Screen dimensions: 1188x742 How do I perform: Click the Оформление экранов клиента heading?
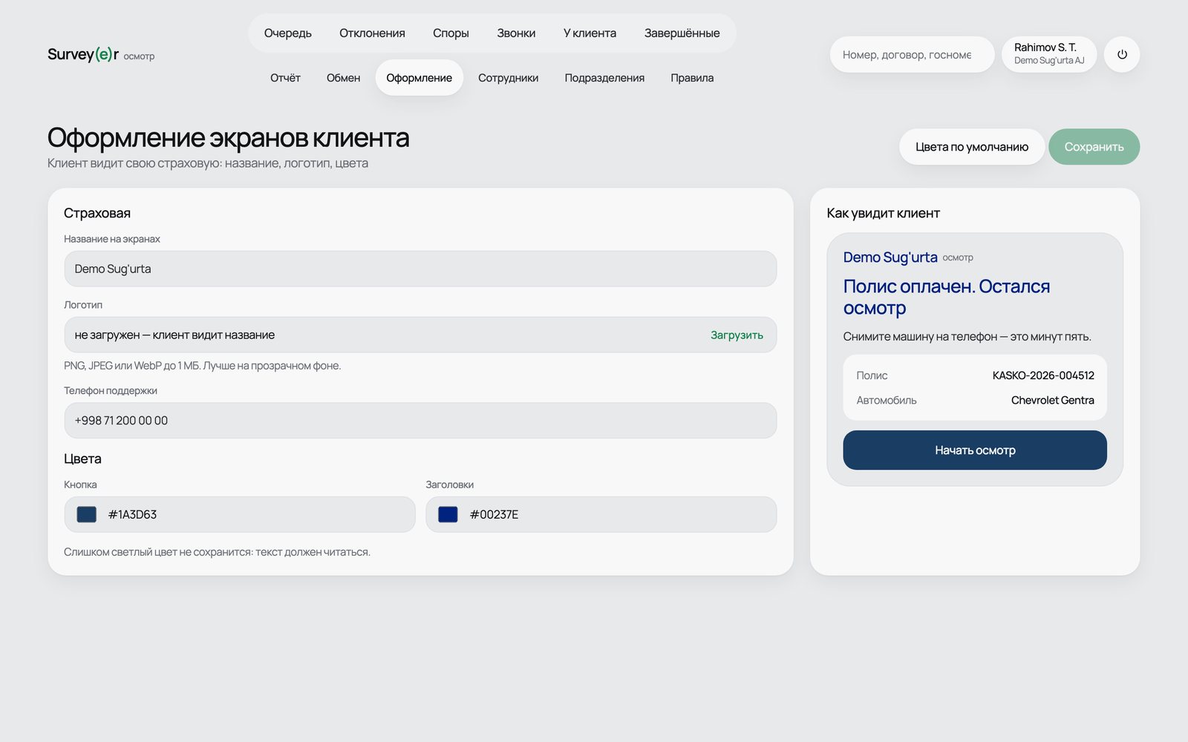click(x=228, y=138)
